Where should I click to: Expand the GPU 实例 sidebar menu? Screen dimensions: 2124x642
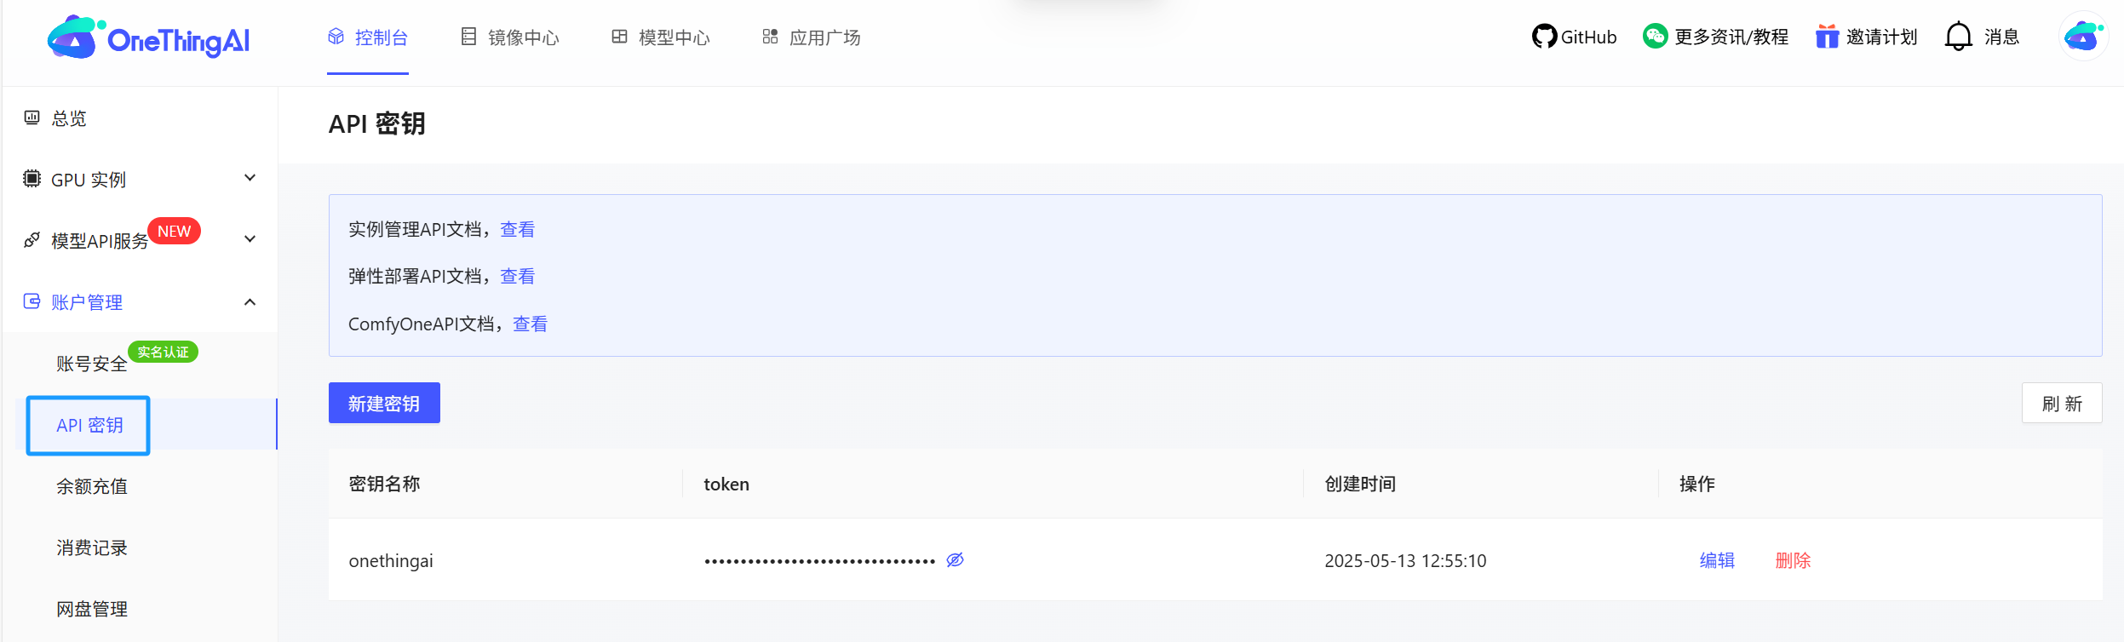tap(250, 178)
